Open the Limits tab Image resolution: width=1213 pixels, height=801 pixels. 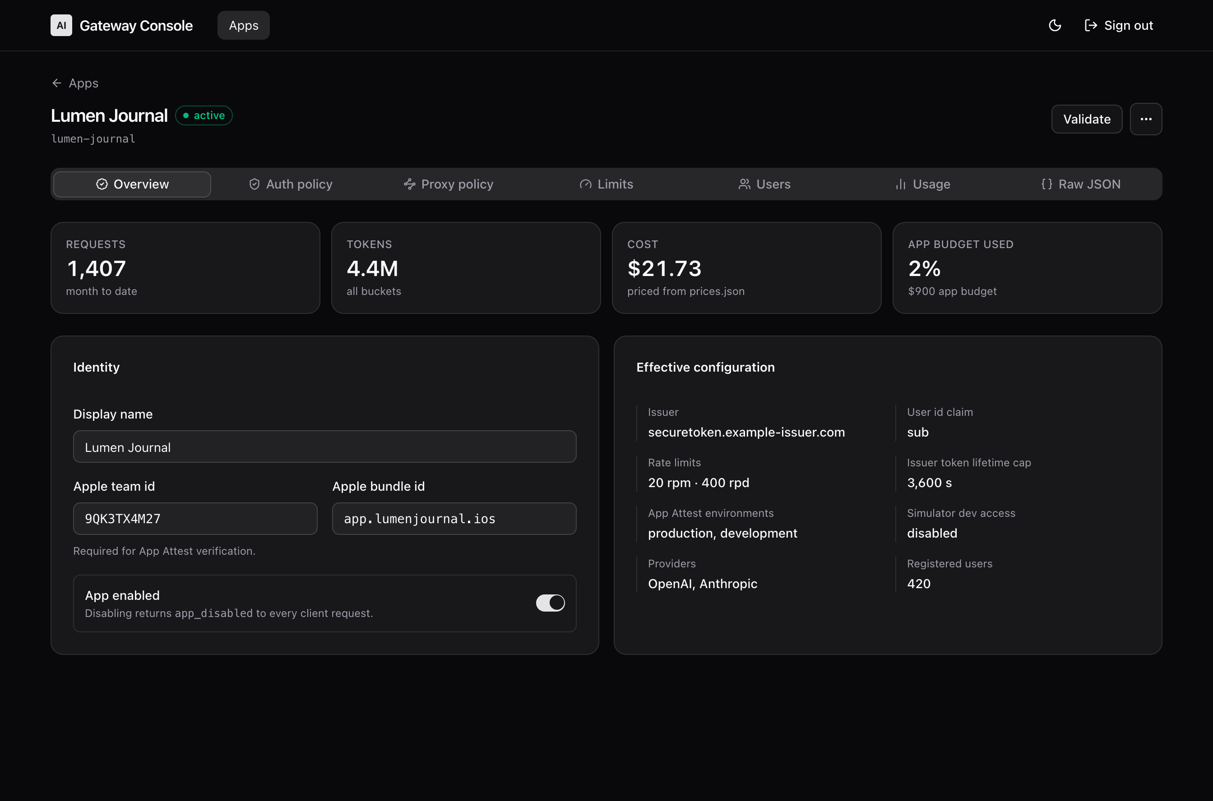tap(606, 184)
